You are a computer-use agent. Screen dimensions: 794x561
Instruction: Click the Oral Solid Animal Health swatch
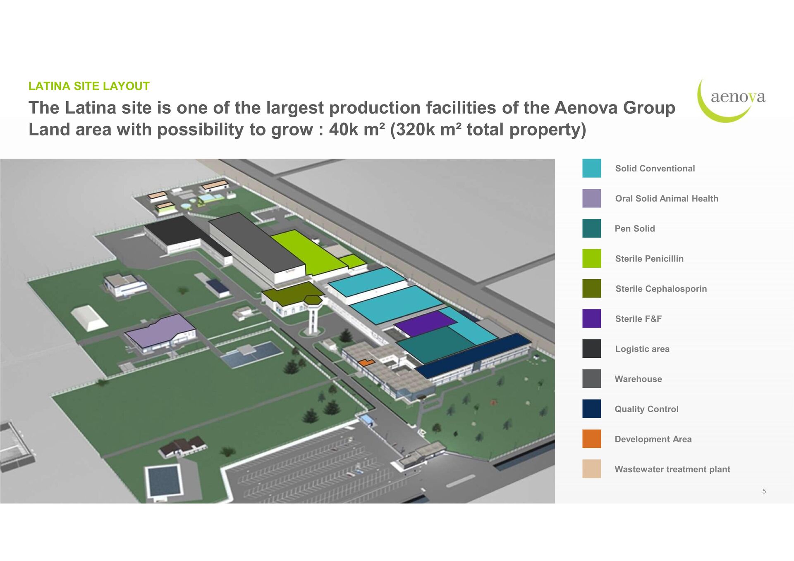(591, 198)
